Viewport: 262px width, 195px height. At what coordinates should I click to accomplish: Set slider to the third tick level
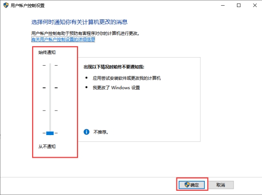(x=50, y=110)
